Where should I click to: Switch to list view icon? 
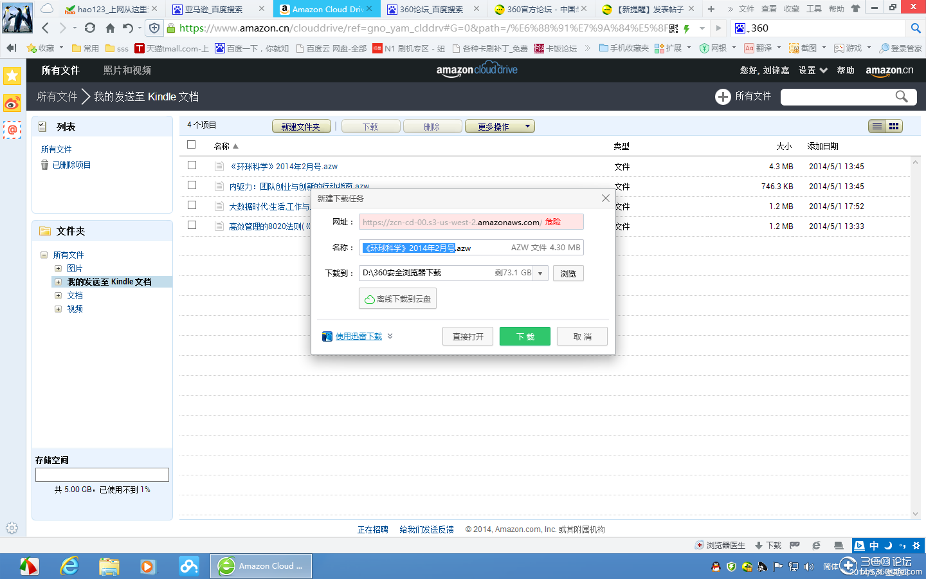tap(876, 127)
